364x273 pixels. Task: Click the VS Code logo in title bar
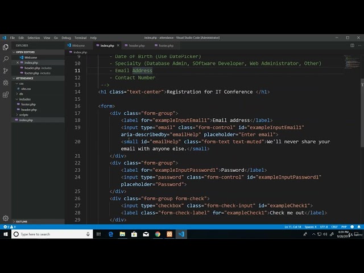click(x=5, y=38)
